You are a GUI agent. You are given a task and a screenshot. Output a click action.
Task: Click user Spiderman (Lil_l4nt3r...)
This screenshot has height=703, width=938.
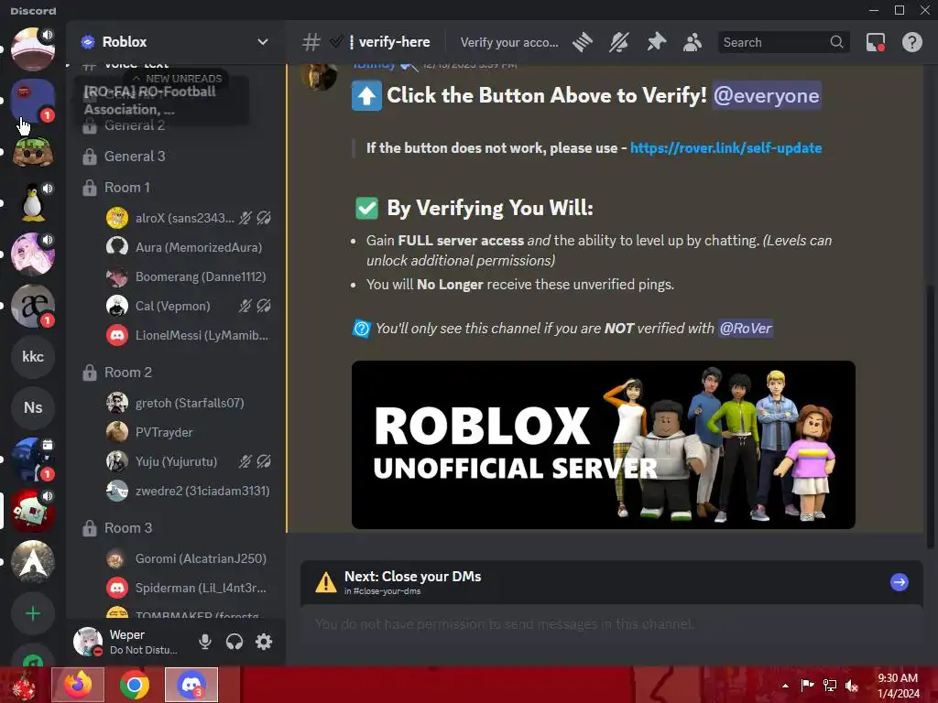pos(189,588)
